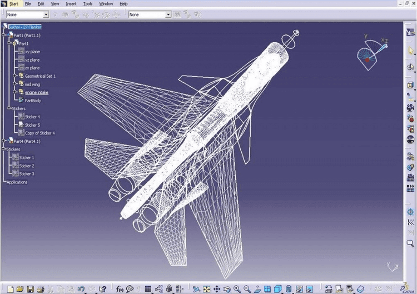Click the Save icon in bottom toolbar
Viewport: 417px width, 294px height.
tap(31, 289)
